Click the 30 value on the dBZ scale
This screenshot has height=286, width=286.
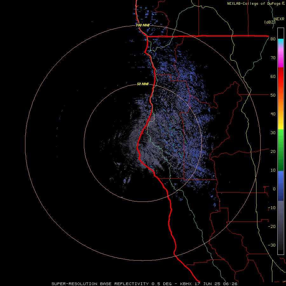273,133
